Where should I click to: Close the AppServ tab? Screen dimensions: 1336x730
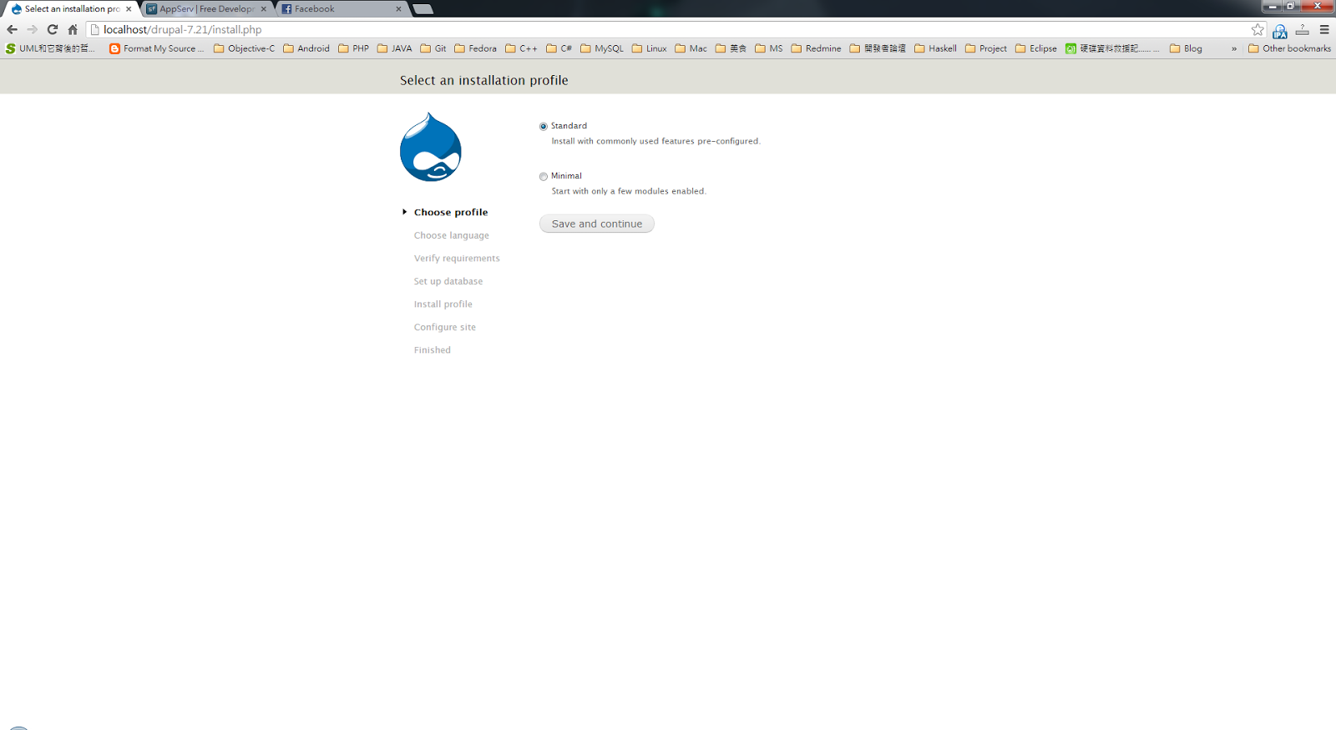point(263,9)
